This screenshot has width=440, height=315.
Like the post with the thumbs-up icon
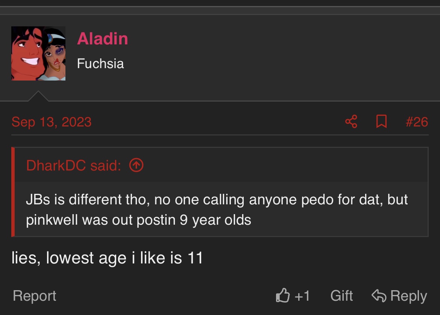pyautogui.click(x=282, y=295)
